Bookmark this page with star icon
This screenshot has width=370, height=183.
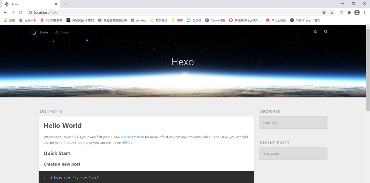(x=332, y=13)
